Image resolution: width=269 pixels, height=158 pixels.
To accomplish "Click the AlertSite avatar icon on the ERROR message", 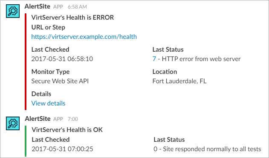I will click(x=13, y=11).
